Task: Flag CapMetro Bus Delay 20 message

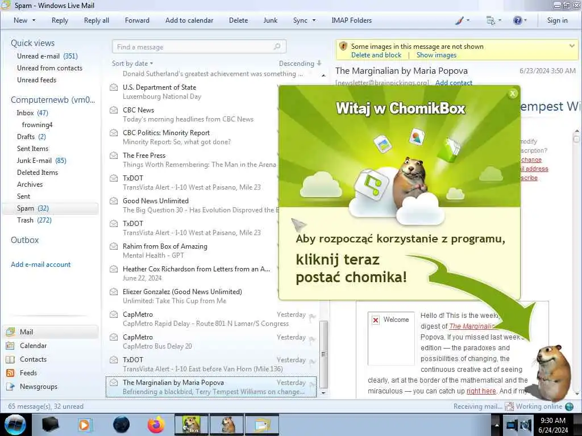Action: 312,339
